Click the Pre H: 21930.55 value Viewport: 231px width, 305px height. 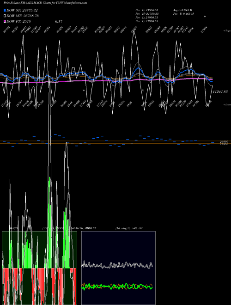(147, 14)
